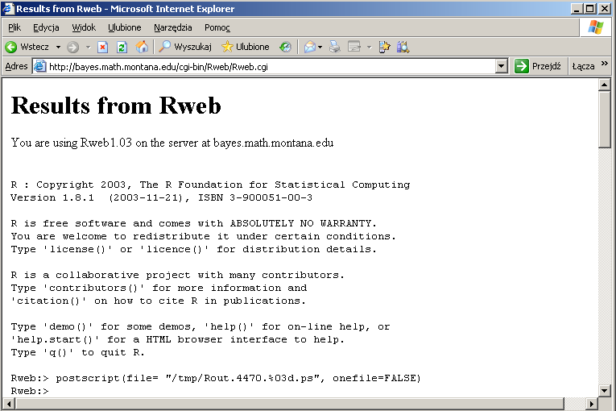Screen dimensions: 616x411
Task: Open Wyszukaj search panel
Action: click(185, 48)
